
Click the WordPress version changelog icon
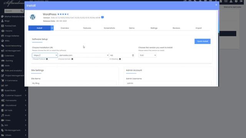click(x=103, y=17)
